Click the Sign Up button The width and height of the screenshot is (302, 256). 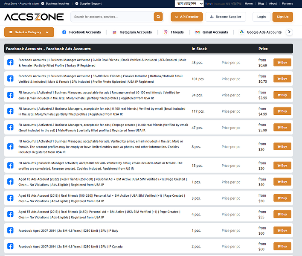click(282, 17)
